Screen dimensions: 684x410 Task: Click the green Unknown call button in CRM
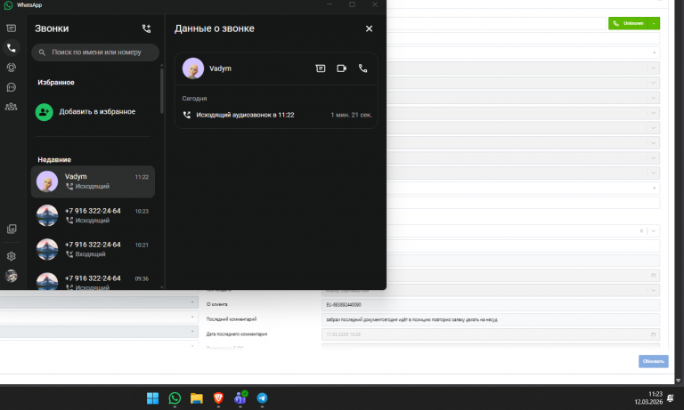pyautogui.click(x=629, y=23)
